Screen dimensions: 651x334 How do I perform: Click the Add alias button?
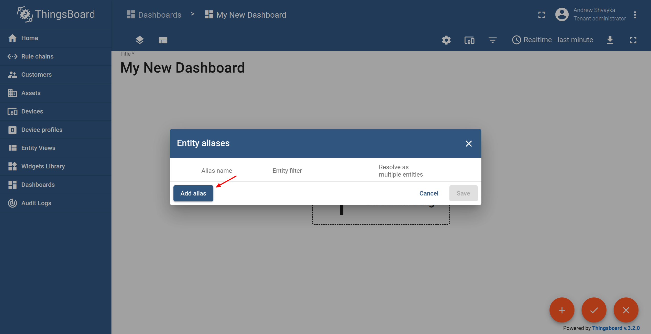193,193
